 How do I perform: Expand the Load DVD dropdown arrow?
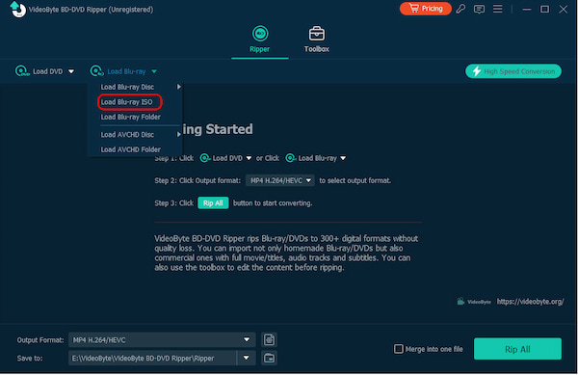point(71,71)
